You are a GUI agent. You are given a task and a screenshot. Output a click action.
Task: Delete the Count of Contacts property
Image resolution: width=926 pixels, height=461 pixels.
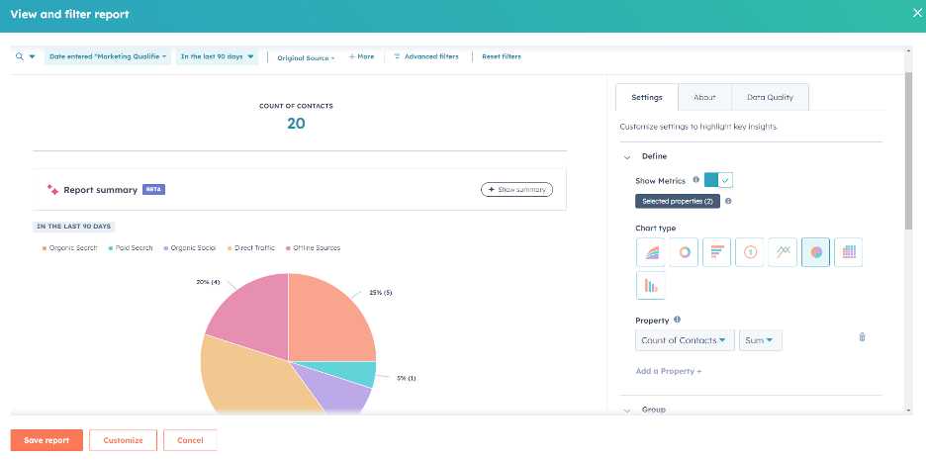pyautogui.click(x=862, y=337)
